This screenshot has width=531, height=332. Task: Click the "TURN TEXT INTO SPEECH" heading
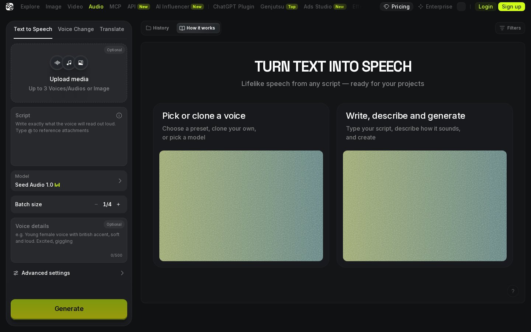333,67
